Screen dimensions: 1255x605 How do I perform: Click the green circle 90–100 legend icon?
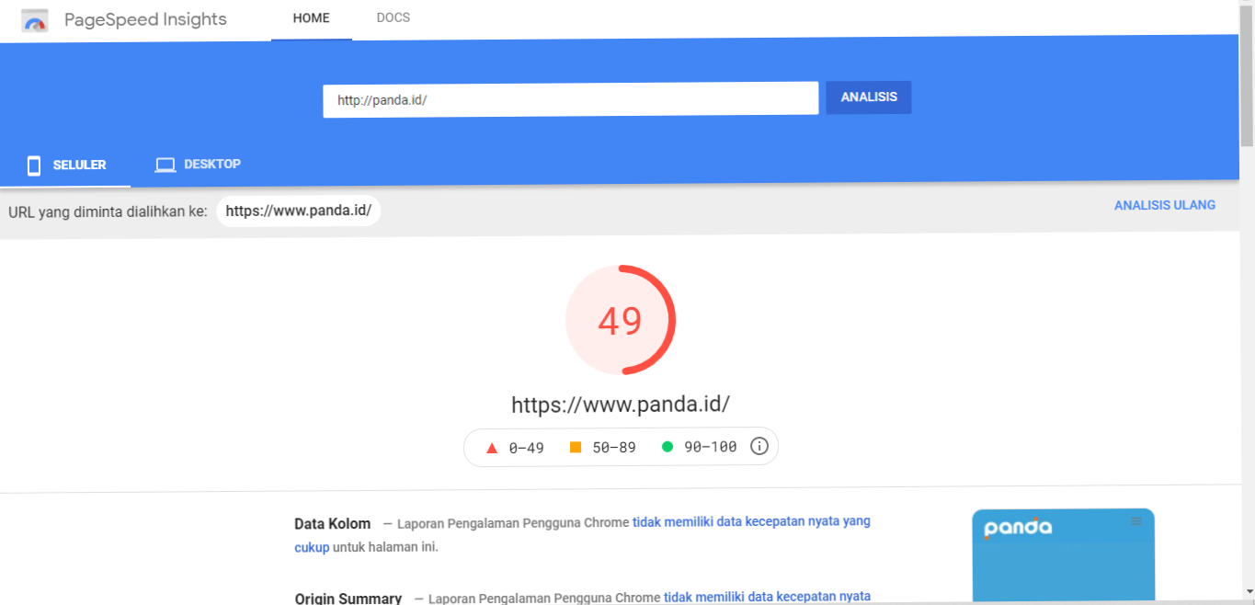click(667, 447)
